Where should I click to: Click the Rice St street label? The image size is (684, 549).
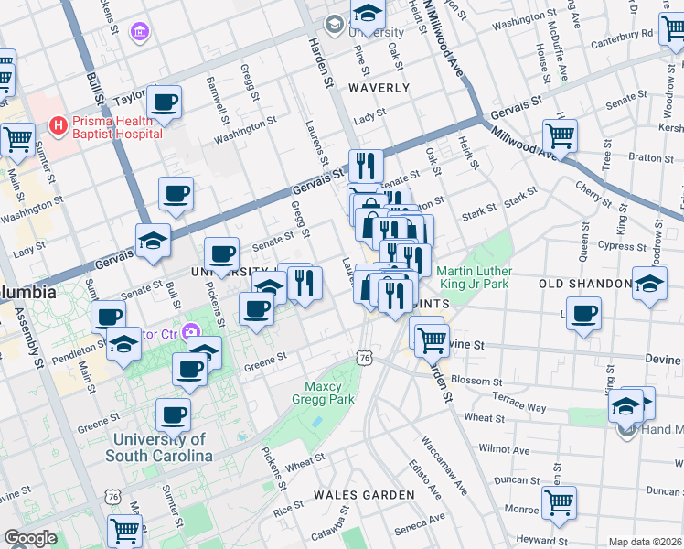(288, 509)
